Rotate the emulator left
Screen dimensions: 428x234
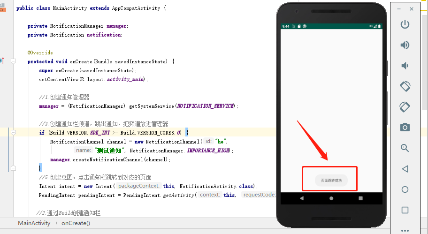[x=405, y=86]
